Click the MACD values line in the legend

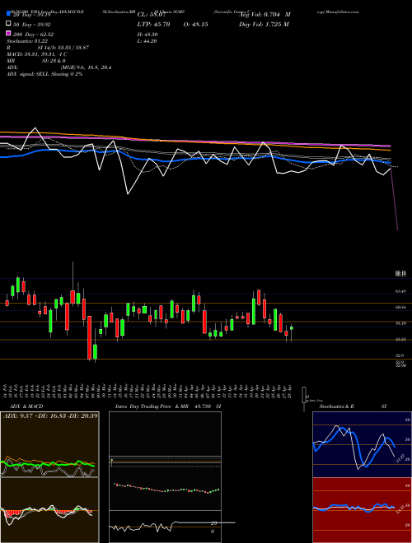(x=37, y=54)
